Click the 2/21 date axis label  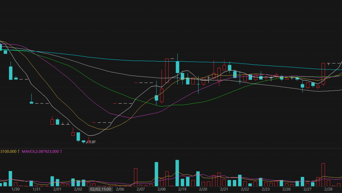[224, 189]
